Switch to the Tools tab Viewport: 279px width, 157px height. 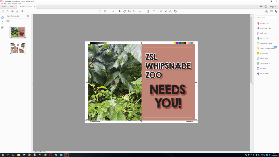click(x=11, y=7)
